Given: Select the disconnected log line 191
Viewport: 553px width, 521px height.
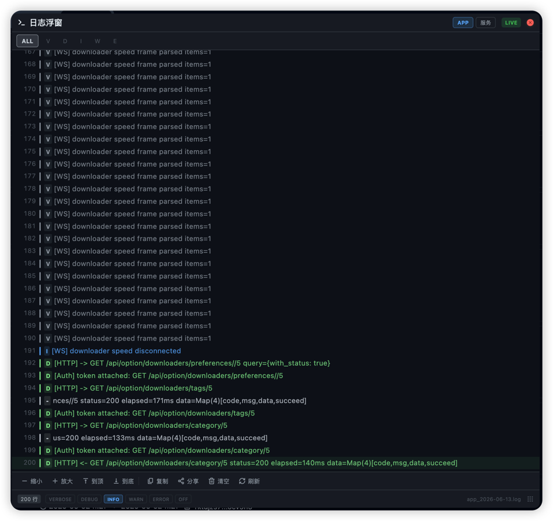Looking at the screenshot, I should [x=275, y=351].
